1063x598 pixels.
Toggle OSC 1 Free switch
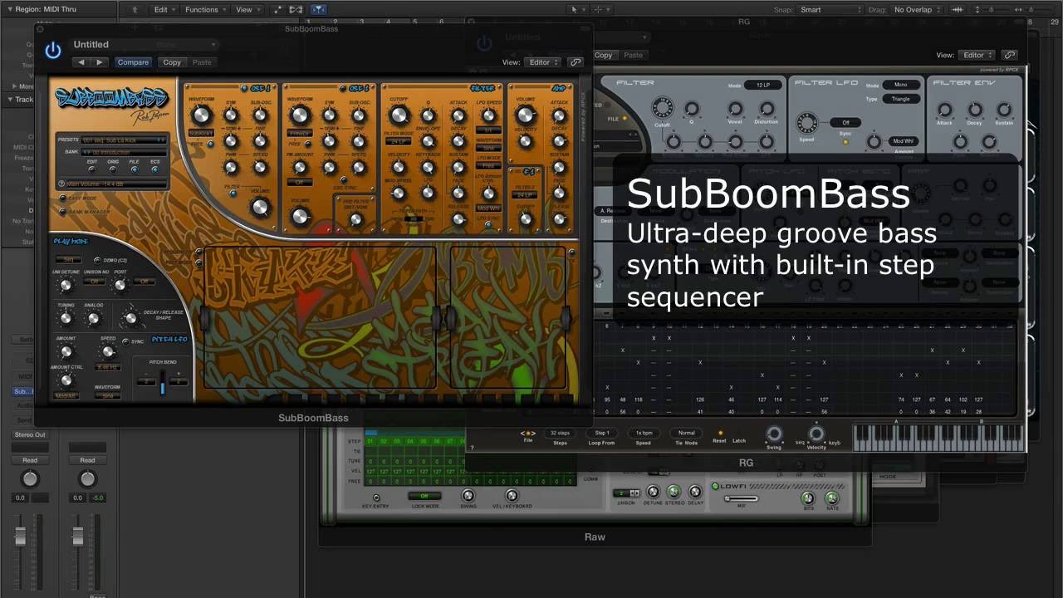(210, 144)
